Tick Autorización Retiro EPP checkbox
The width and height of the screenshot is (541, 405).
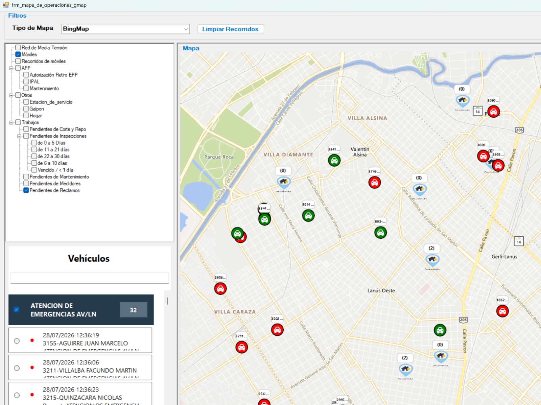[x=26, y=75]
